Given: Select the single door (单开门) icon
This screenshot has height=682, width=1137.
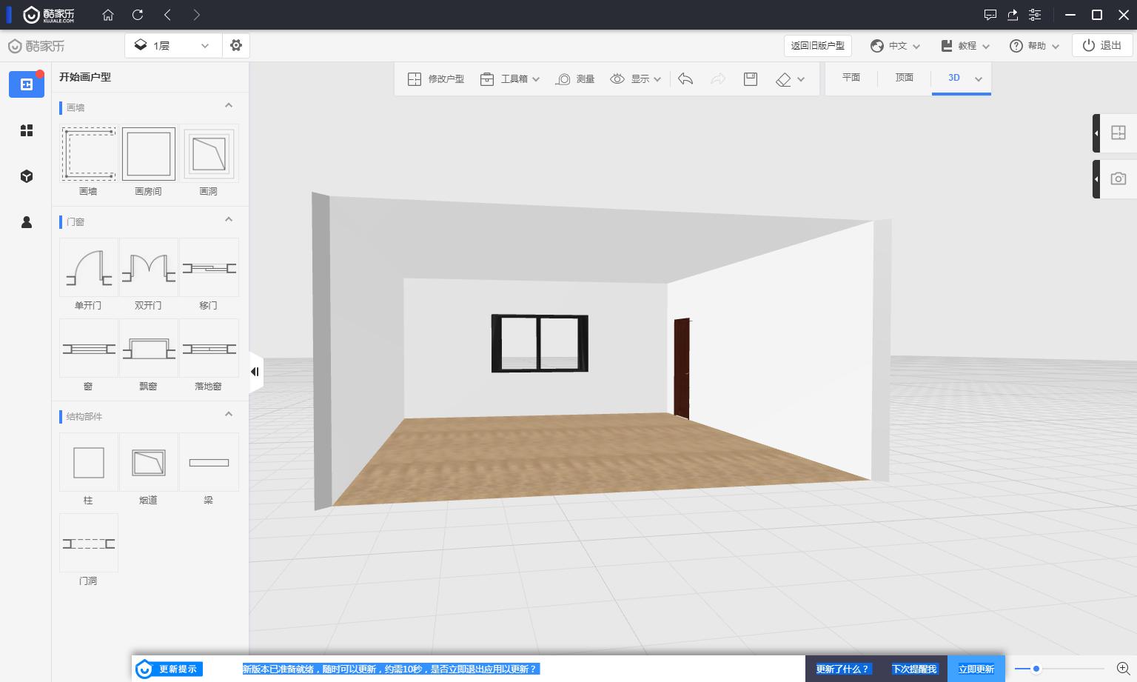Looking at the screenshot, I should click(88, 268).
